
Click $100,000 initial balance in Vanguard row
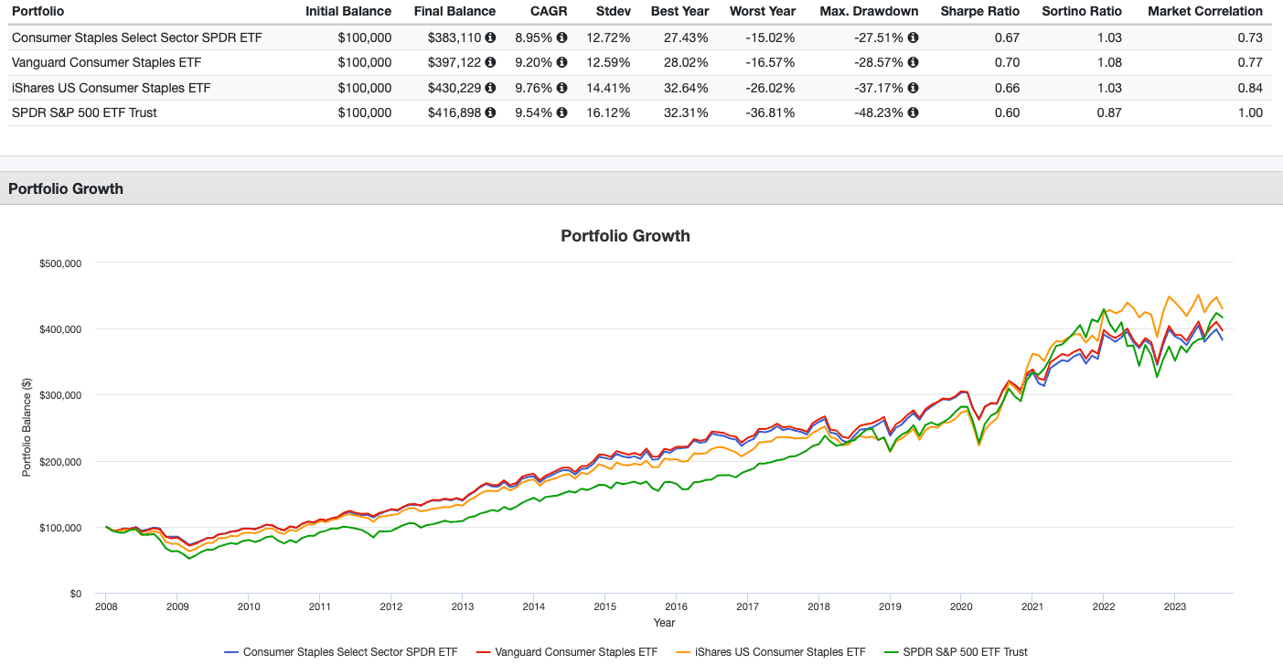(363, 62)
